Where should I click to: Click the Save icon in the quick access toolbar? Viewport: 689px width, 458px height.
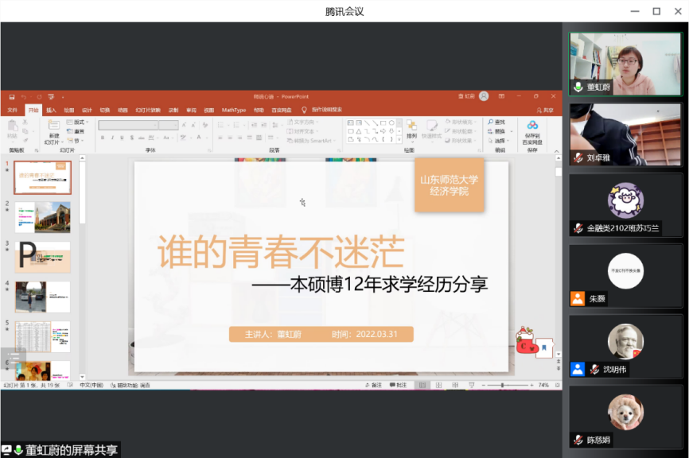click(x=10, y=96)
